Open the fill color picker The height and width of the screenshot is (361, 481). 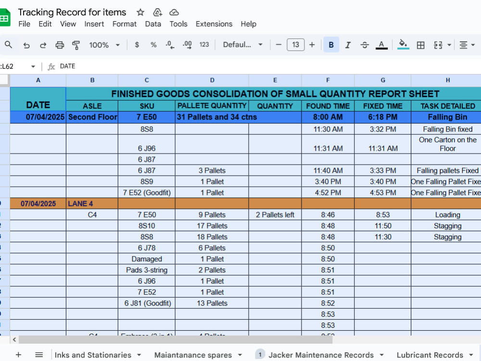pyautogui.click(x=403, y=44)
